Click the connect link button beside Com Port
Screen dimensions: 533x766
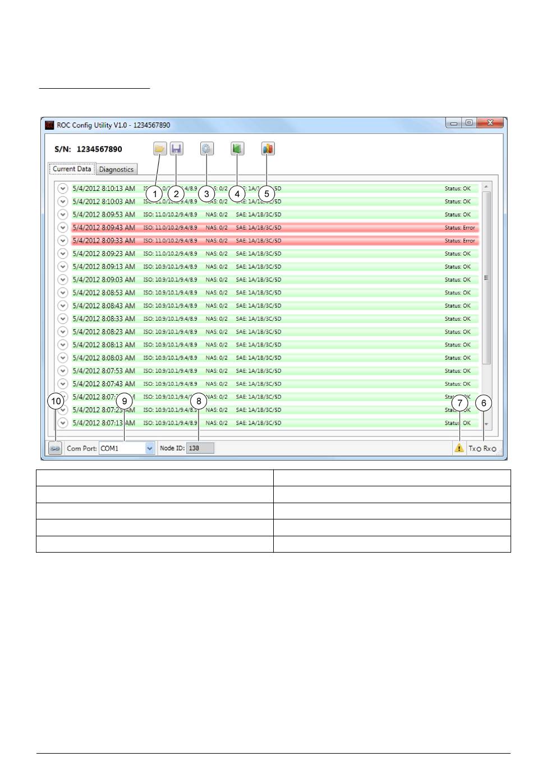pos(55,448)
